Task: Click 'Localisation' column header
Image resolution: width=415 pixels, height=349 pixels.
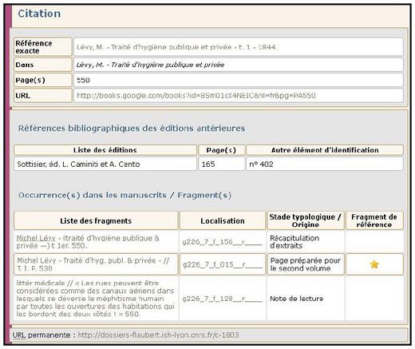Action: coord(223,220)
